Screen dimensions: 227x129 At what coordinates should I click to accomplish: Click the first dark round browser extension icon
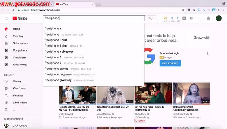pos(189,10)
